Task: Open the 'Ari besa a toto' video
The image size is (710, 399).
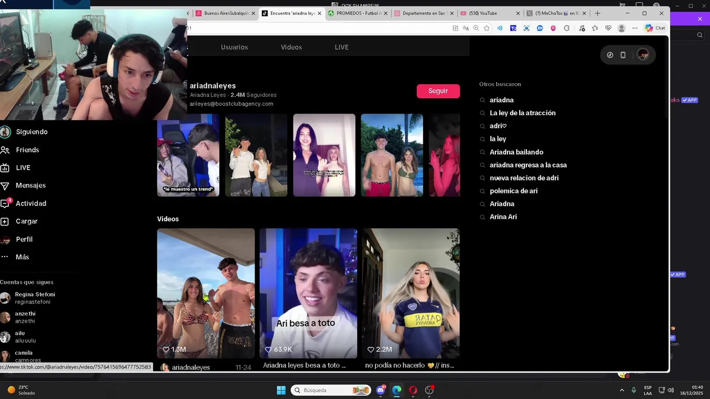Action: [308, 293]
